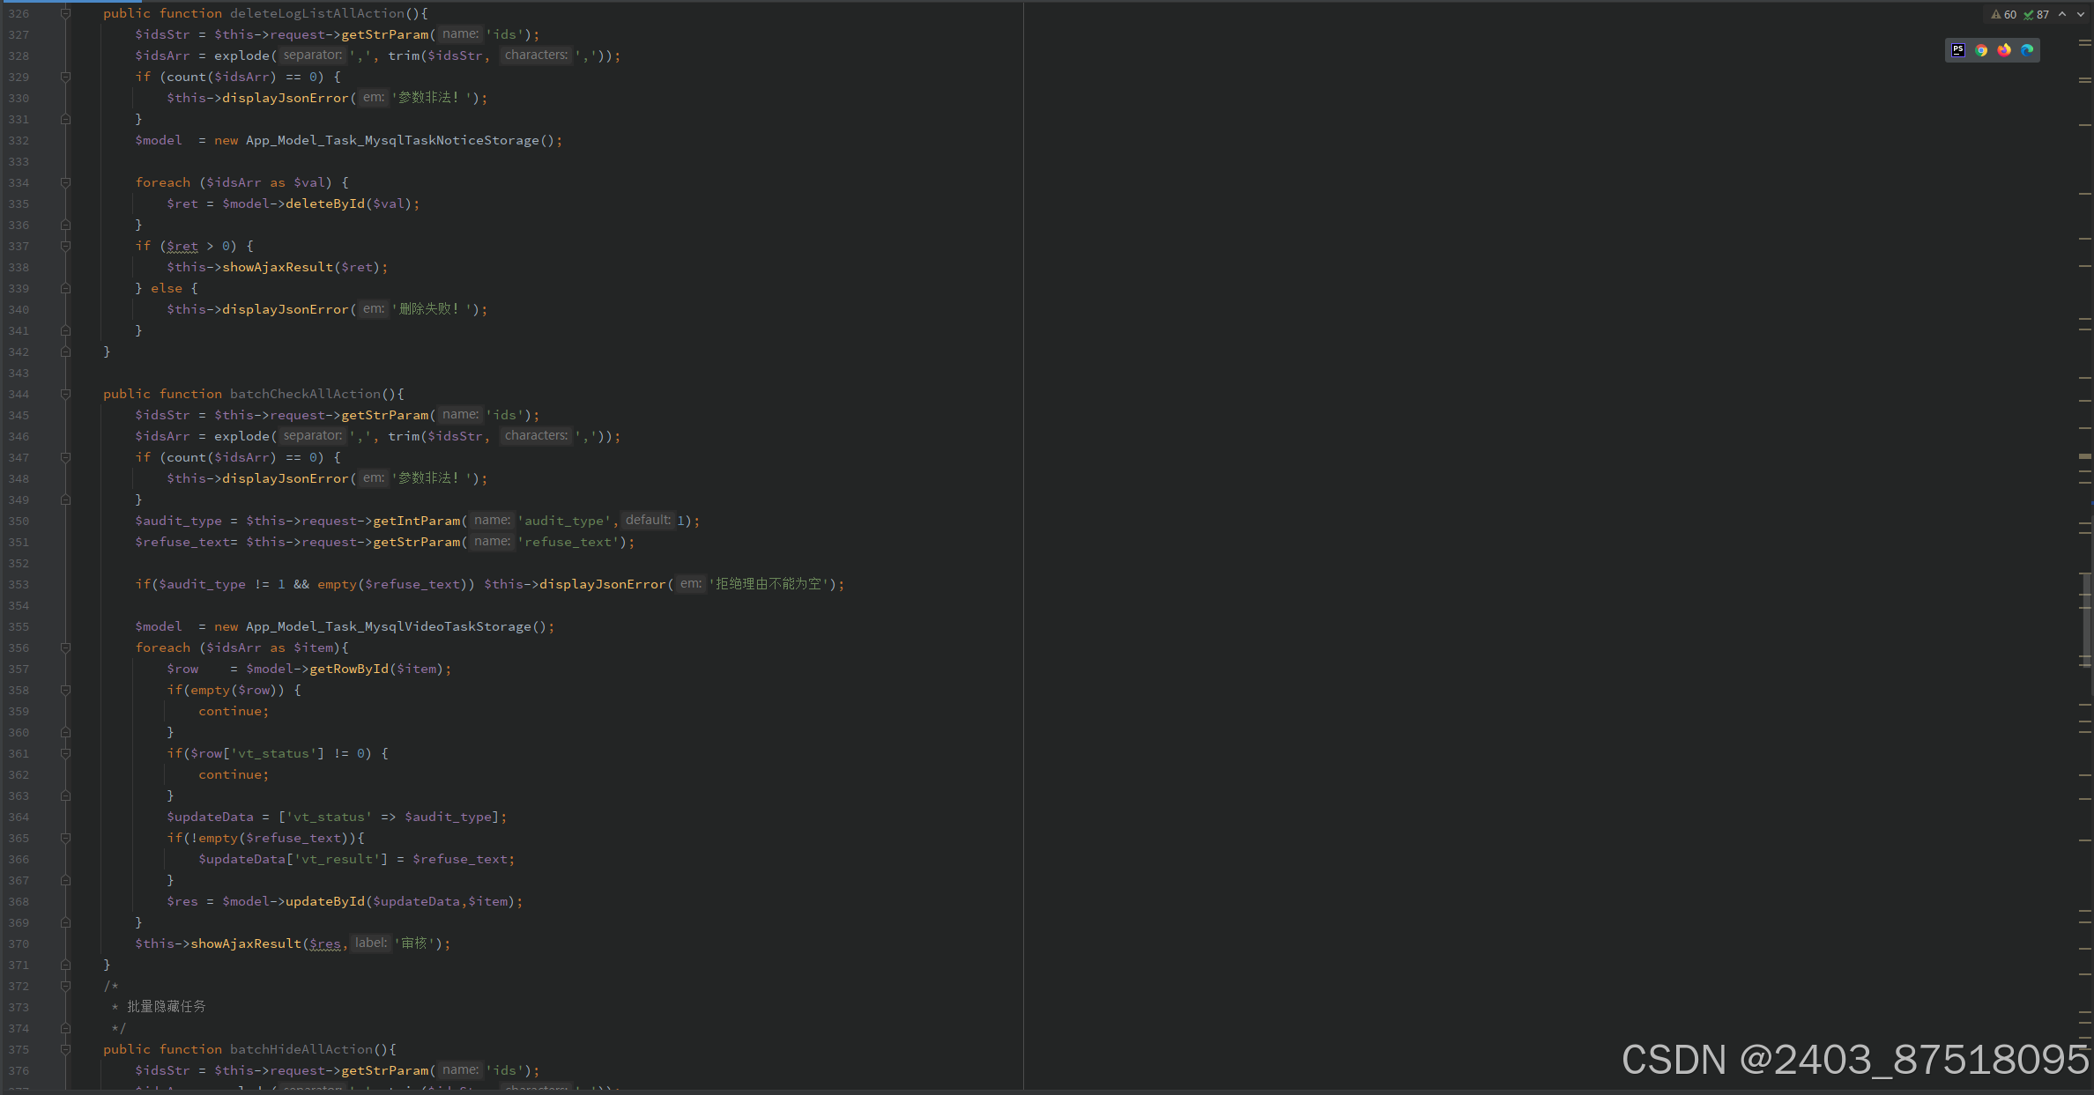Screen dimensions: 2094x1095
Task: Fold batchHideAllAction function at line 375
Action: point(65,1049)
